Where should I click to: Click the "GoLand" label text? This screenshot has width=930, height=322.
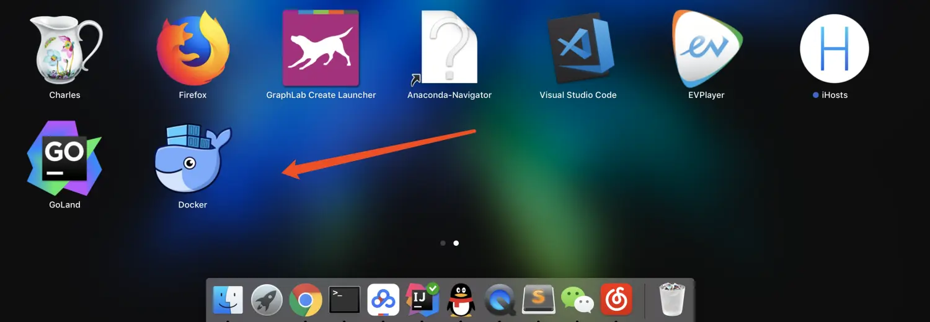pos(64,205)
